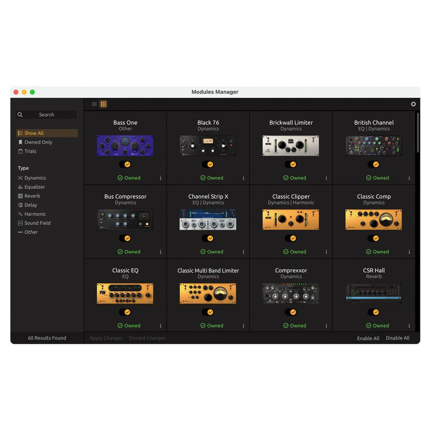Image resolution: width=431 pixels, height=431 pixels.
Task: Filter modules by Other type
Action: point(28,232)
